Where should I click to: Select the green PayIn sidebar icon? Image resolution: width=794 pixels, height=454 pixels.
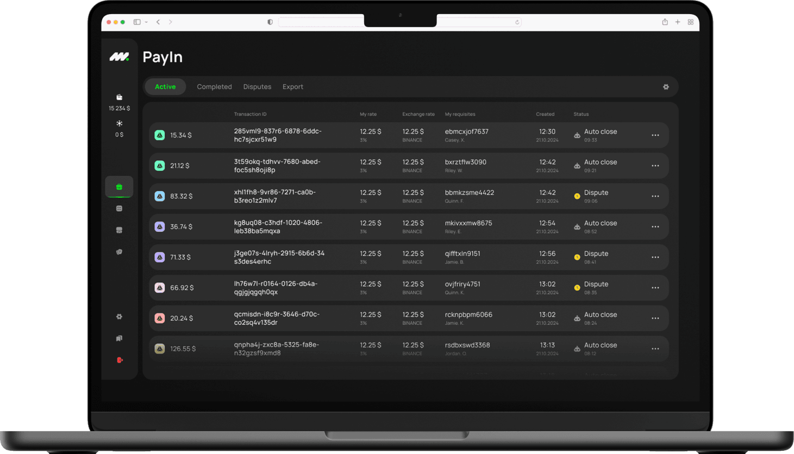pos(119,187)
